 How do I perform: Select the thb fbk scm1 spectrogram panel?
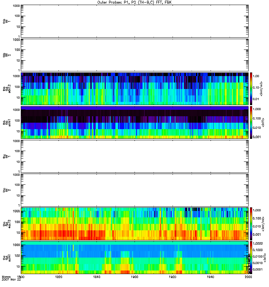point(135,122)
